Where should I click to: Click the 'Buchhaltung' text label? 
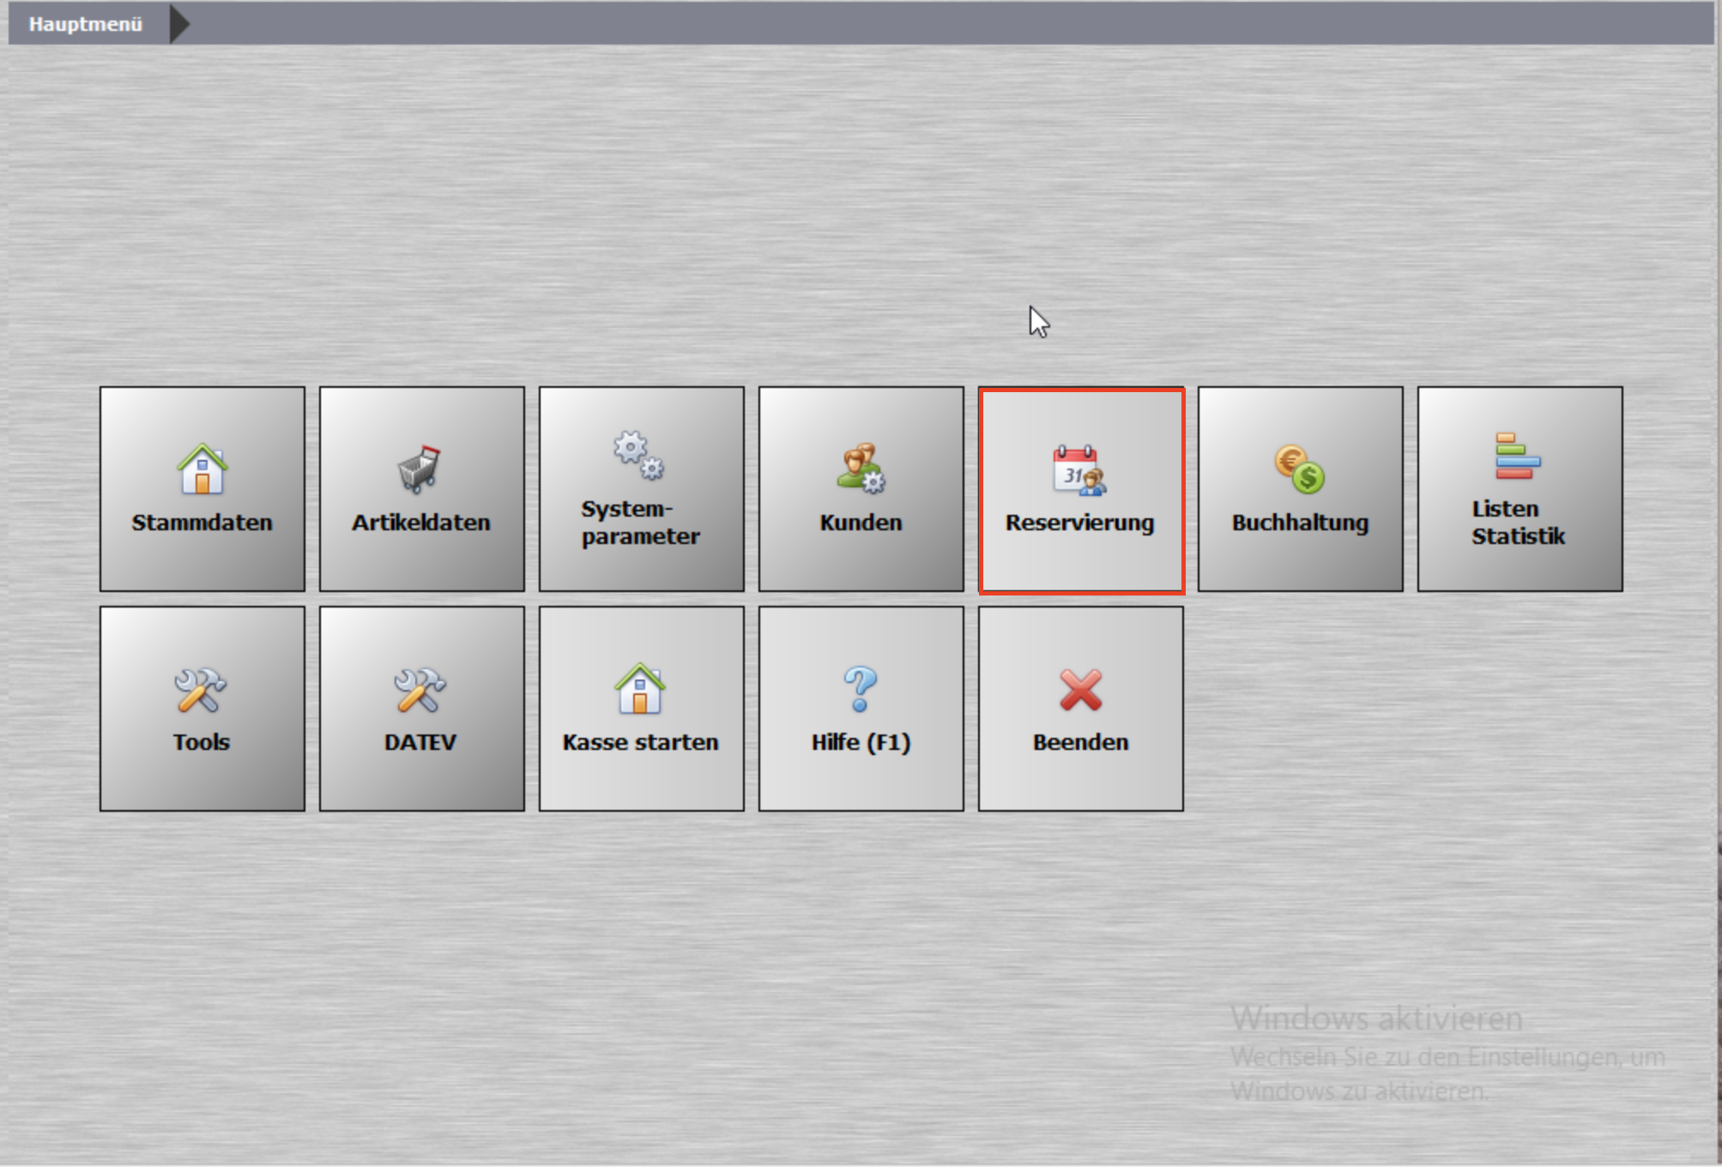tap(1300, 523)
